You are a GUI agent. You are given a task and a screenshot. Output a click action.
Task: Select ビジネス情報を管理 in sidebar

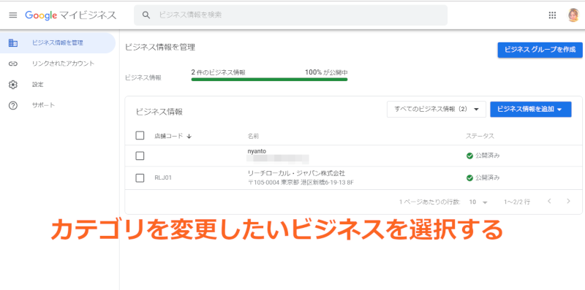(58, 43)
